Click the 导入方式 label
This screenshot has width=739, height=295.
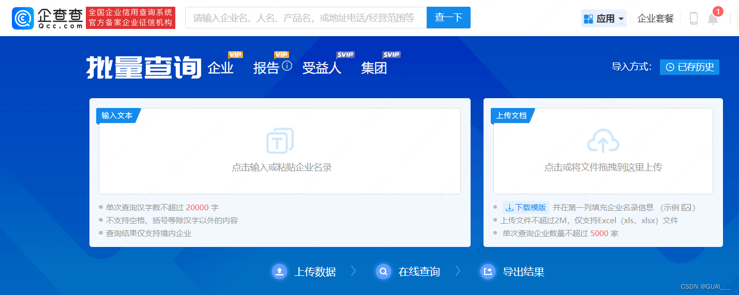tap(631, 67)
